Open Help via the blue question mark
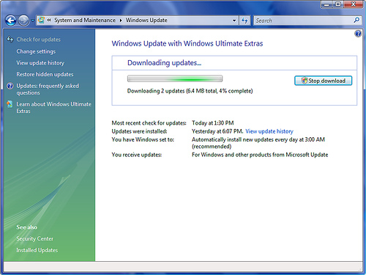Image resolution: width=366 pixels, height=275 pixels. [x=358, y=34]
